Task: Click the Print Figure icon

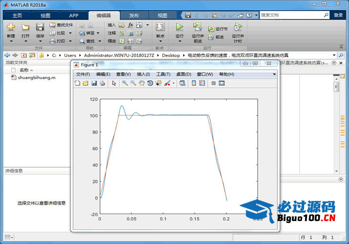Action: coord(102,83)
